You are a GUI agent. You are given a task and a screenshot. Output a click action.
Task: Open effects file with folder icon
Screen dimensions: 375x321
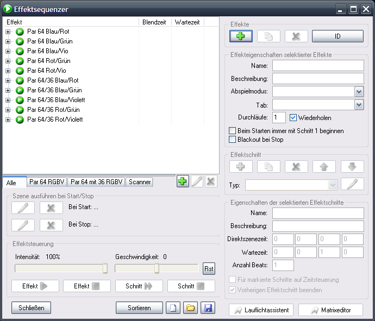[190, 307]
